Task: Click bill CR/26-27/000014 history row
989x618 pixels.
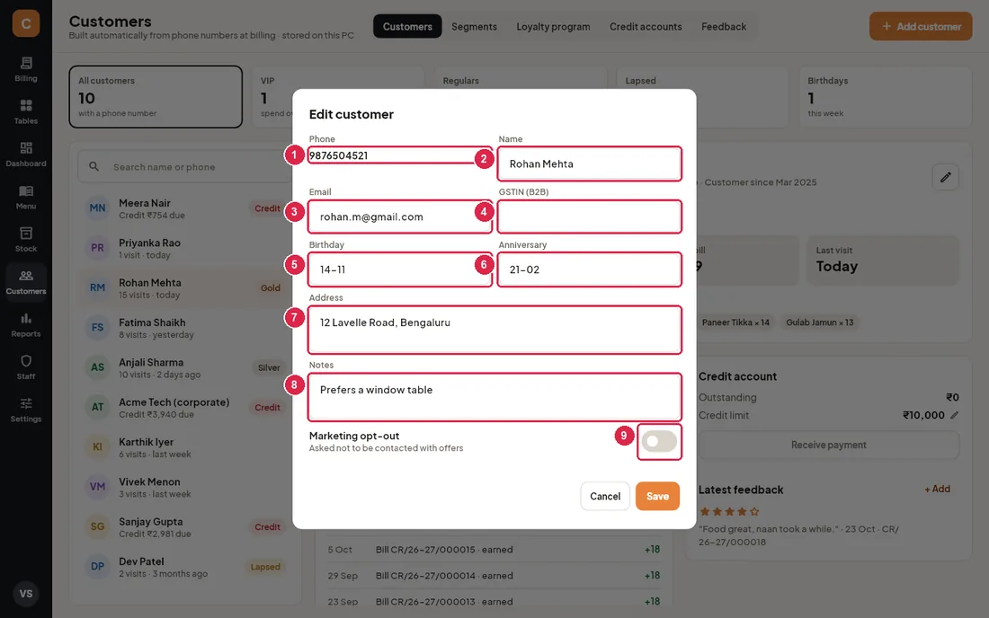Action: pos(494,575)
